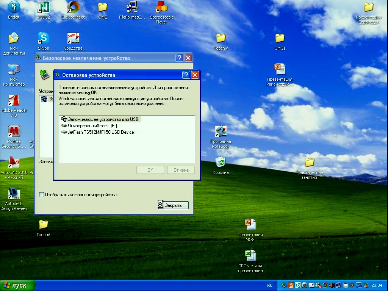Select the Skype desktop shortcut

[44, 41]
